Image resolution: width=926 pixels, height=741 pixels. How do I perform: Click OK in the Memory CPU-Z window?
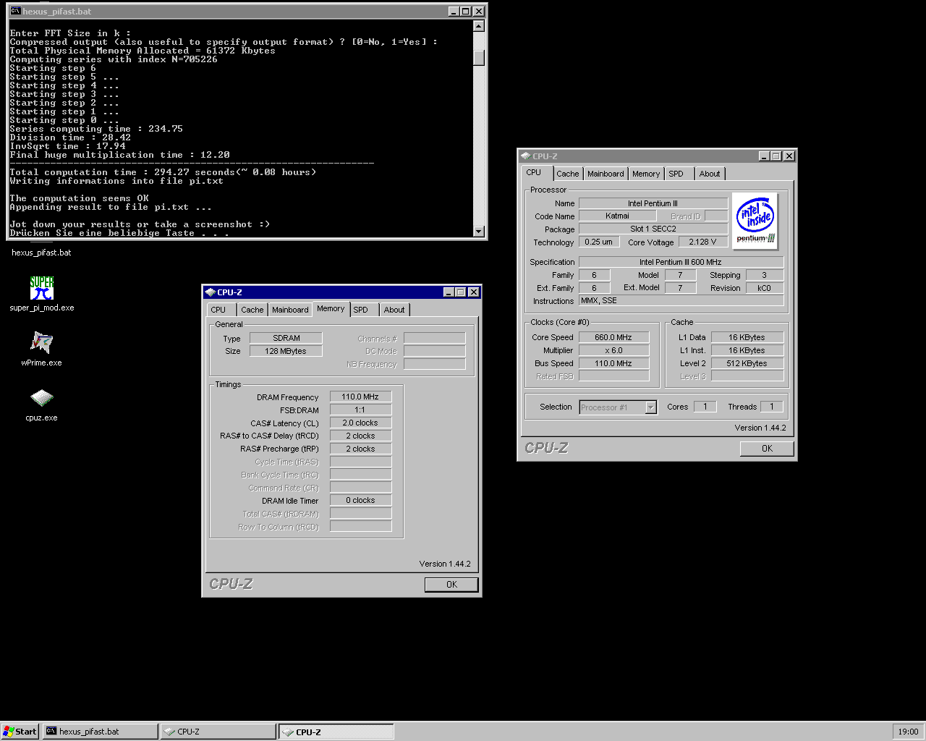click(451, 585)
